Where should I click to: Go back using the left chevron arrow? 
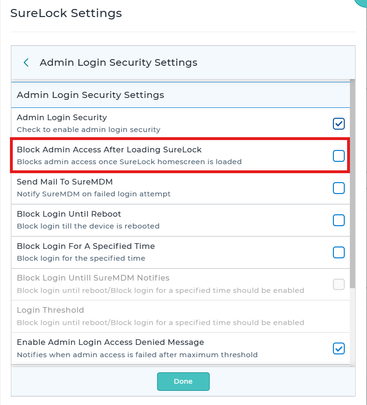(x=26, y=62)
